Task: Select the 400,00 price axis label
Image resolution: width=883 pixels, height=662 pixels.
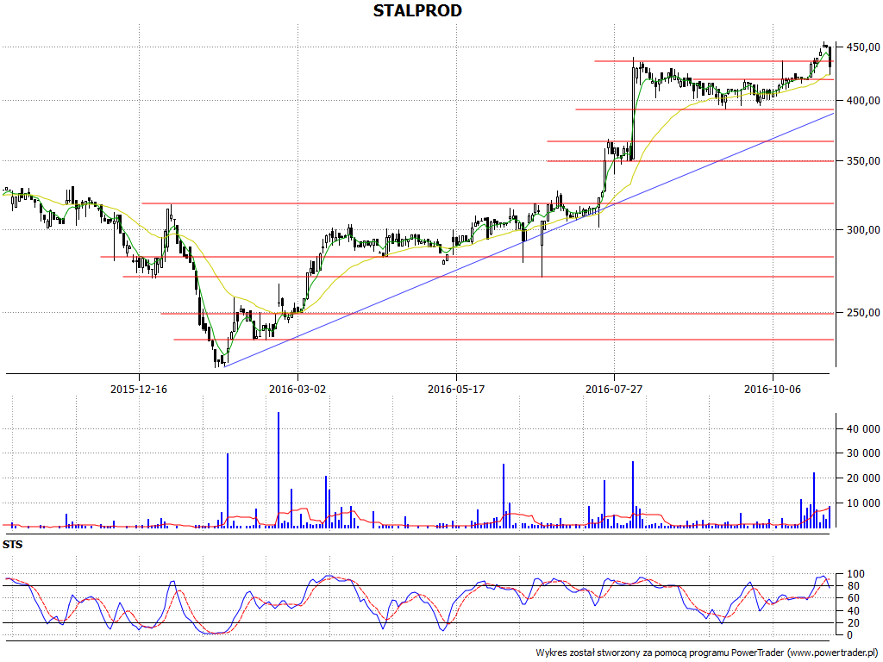Action: [x=862, y=101]
